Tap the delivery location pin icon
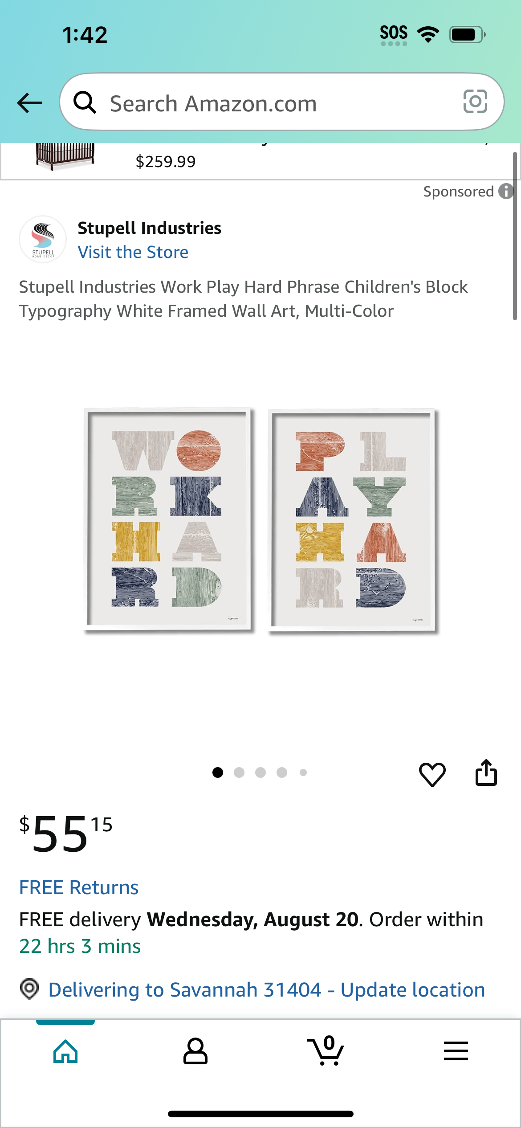Image resolution: width=521 pixels, height=1128 pixels. [x=29, y=989]
